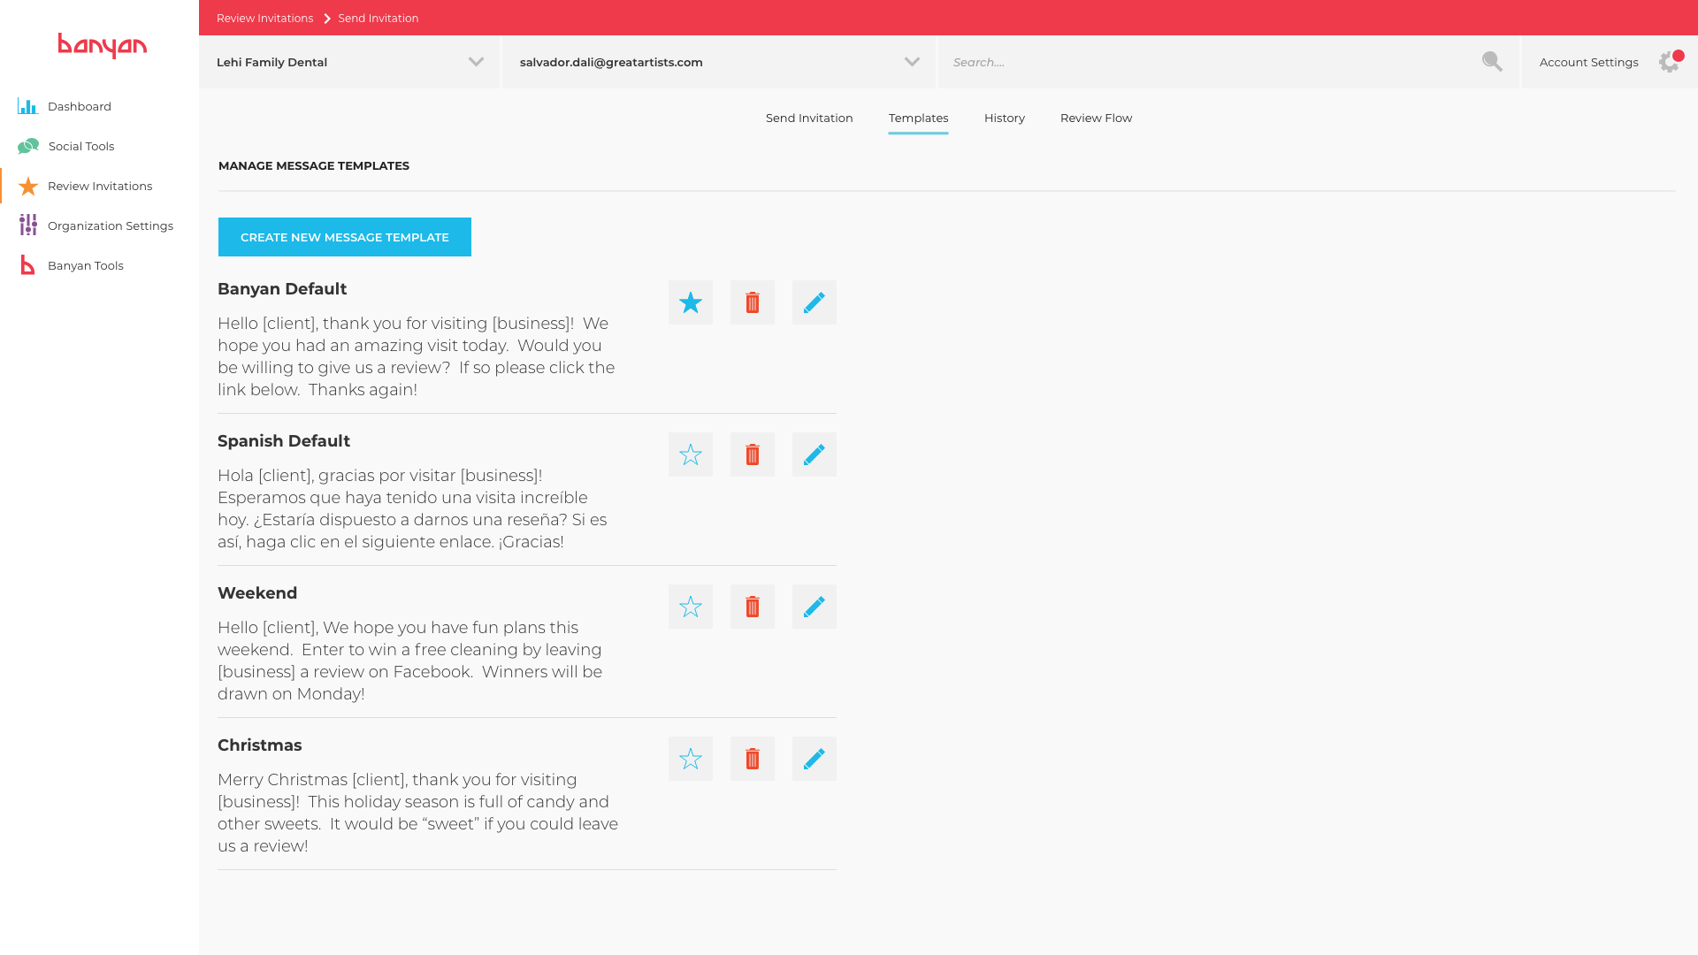The width and height of the screenshot is (1698, 955).
Task: Open the salvador.dali email dropdown
Action: (x=912, y=62)
